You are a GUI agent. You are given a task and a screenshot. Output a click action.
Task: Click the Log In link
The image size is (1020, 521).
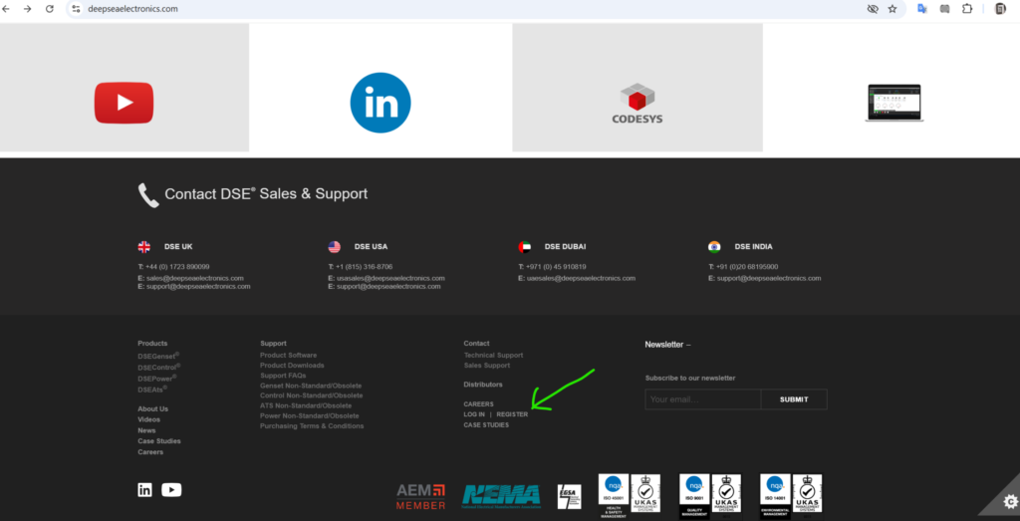tap(474, 414)
